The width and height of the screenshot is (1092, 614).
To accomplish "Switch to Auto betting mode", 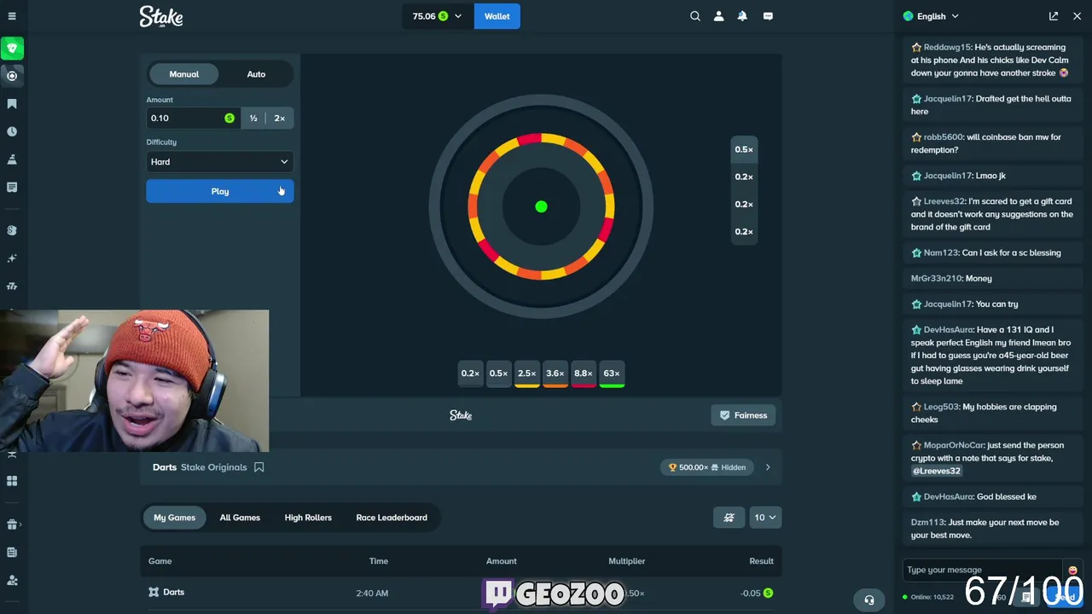I will tap(256, 74).
